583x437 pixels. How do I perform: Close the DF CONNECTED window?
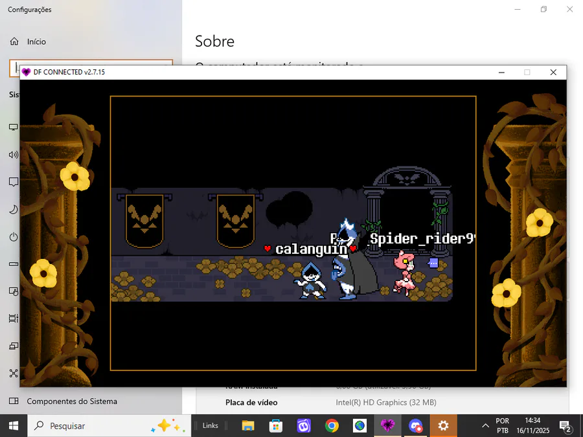pos(553,73)
